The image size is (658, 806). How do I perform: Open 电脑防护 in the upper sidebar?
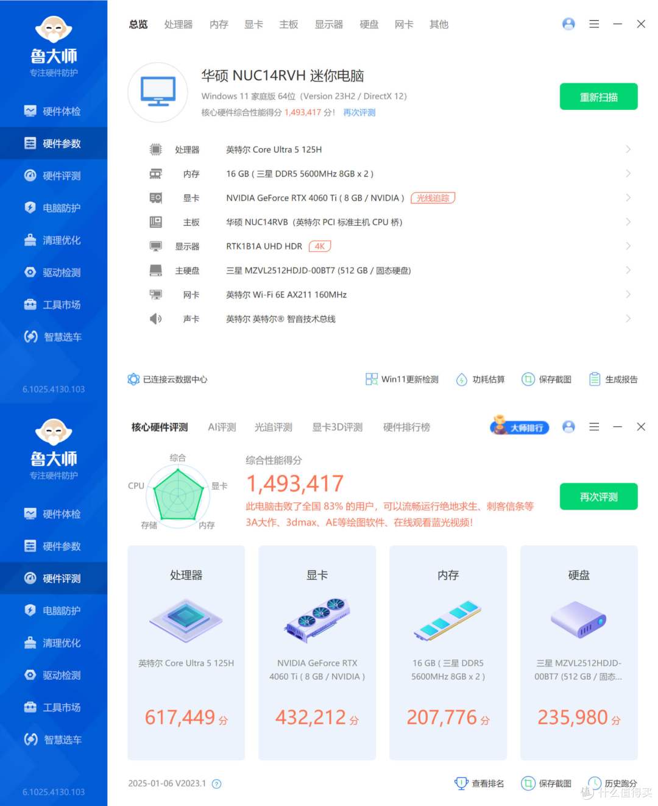[x=54, y=208]
